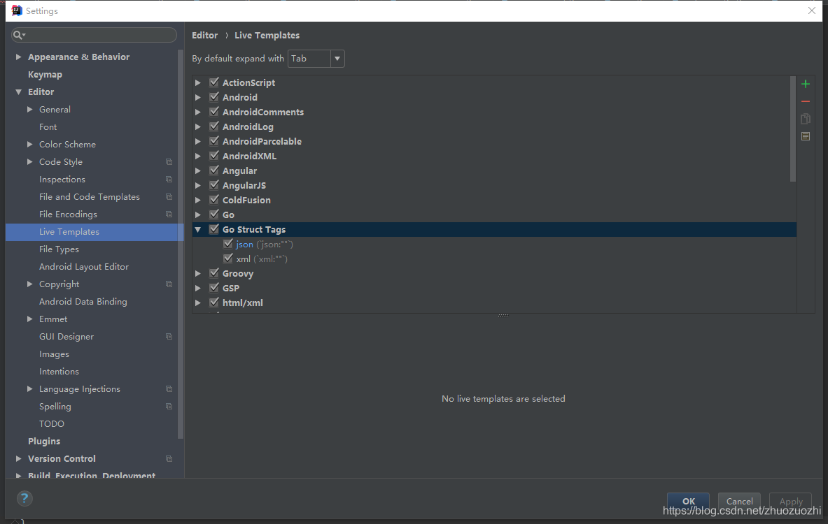Click project-level icon beside Copyright
This screenshot has height=524, width=828.
[169, 284]
